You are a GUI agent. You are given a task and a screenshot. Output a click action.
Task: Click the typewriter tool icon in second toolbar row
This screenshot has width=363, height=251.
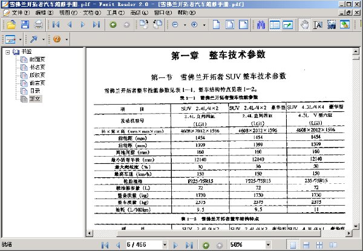point(10,39)
